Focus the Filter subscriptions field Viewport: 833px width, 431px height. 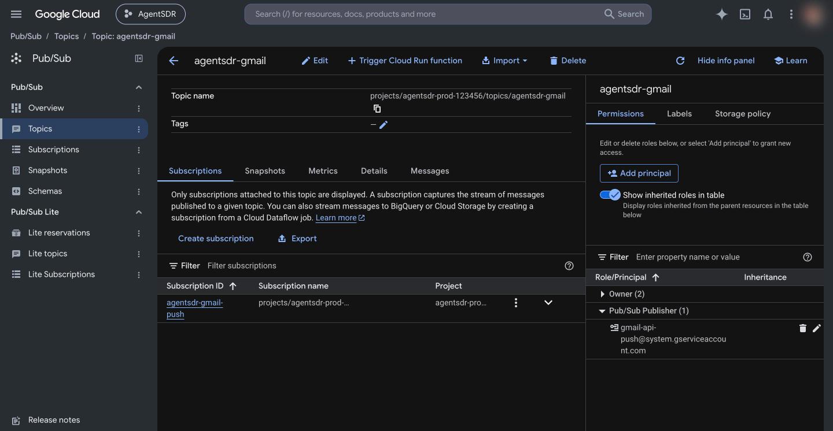pyautogui.click(x=382, y=266)
